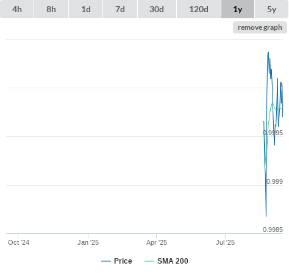Toggle the Price series legend label
Image resolution: width=289 pixels, height=277 pixels.
coord(123,261)
